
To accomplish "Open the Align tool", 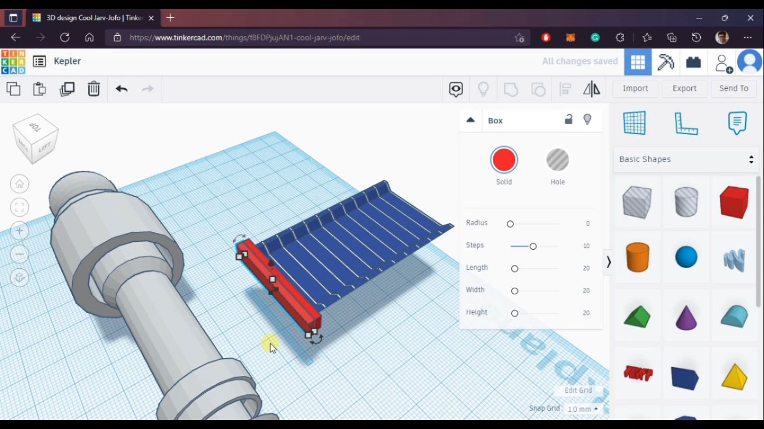I will [x=565, y=89].
